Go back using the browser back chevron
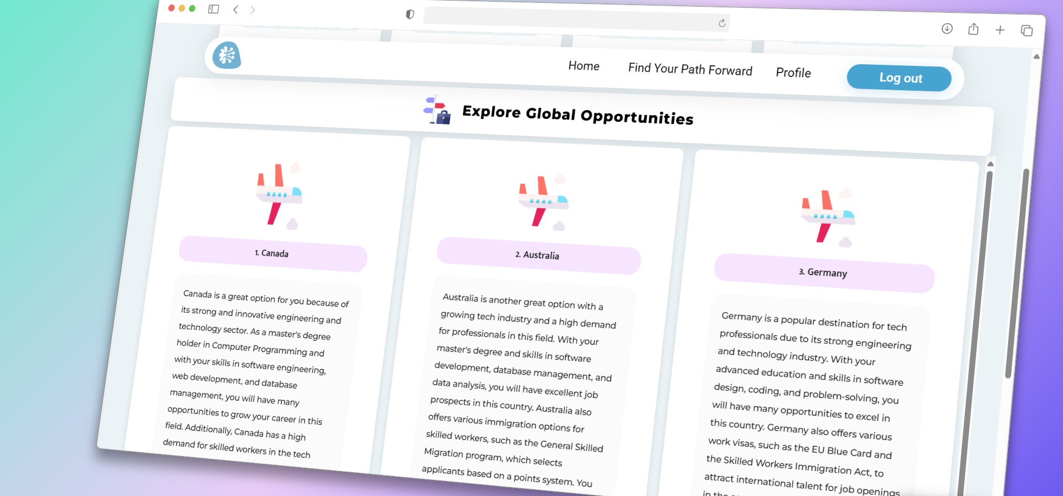 tap(236, 9)
